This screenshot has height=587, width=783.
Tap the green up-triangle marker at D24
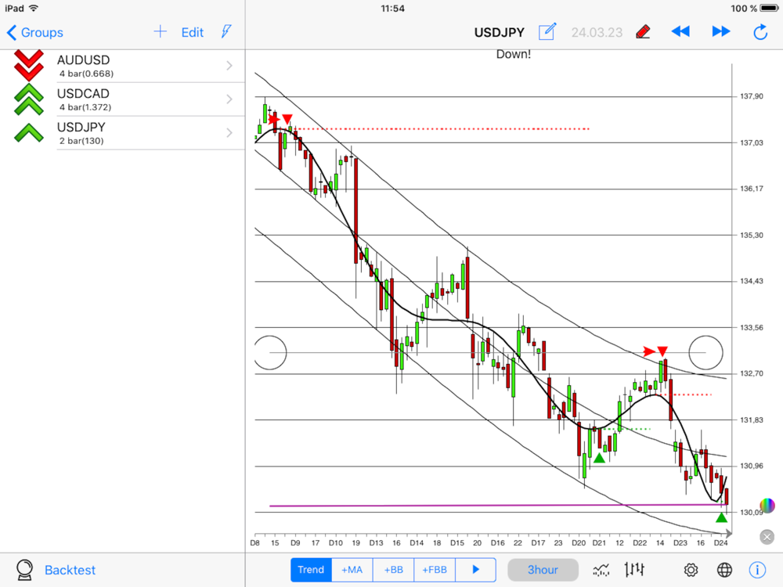click(x=721, y=517)
